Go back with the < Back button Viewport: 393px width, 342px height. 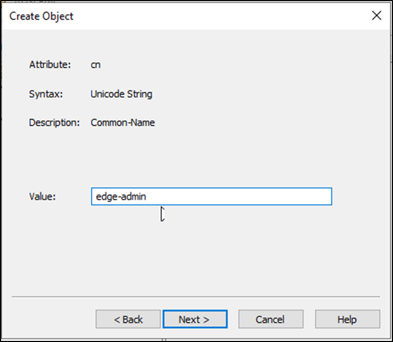coord(128,319)
